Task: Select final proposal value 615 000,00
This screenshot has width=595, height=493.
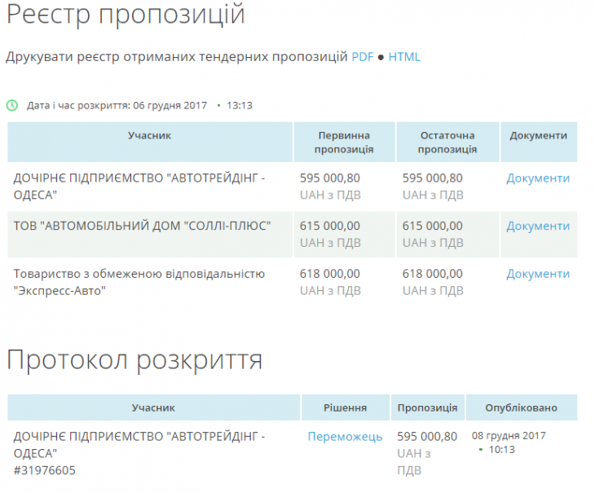Action: pos(433,226)
